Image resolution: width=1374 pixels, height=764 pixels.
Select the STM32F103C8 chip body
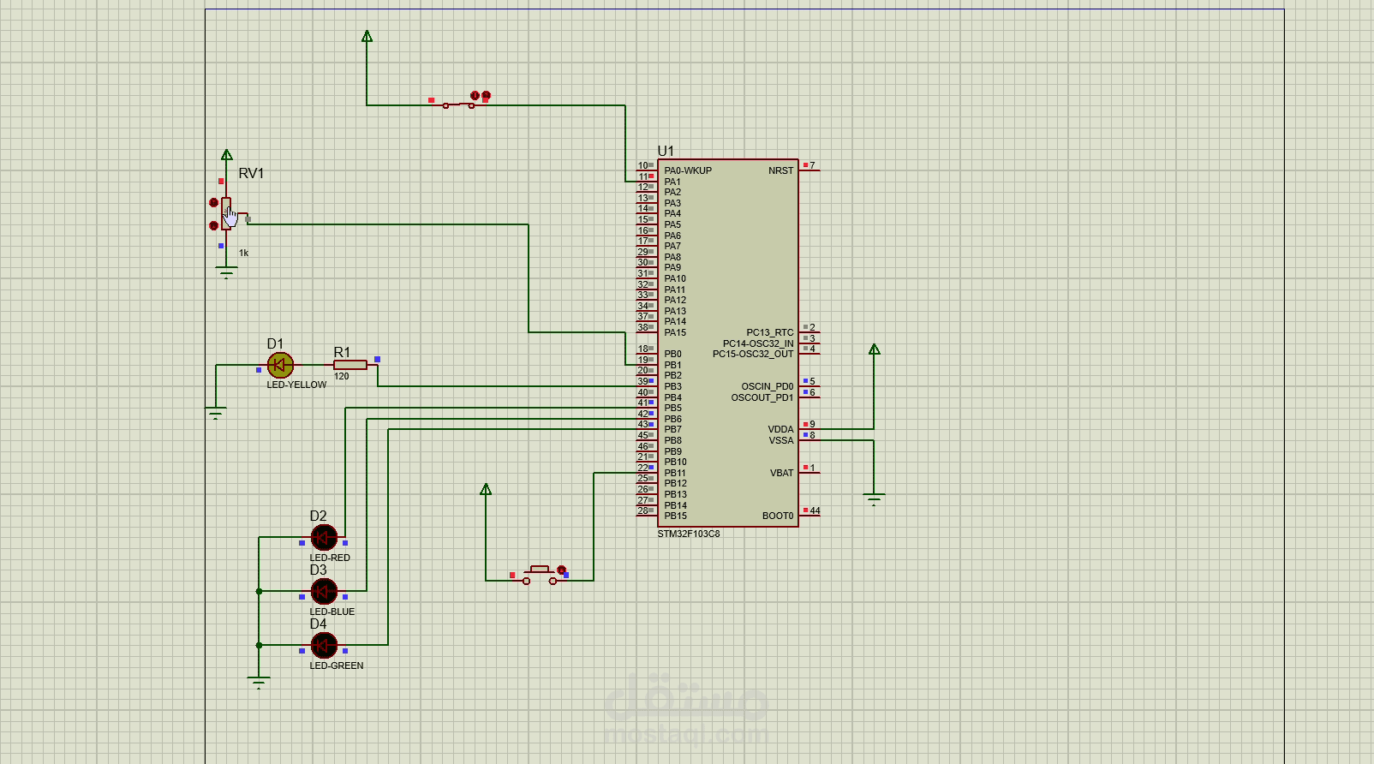728,343
